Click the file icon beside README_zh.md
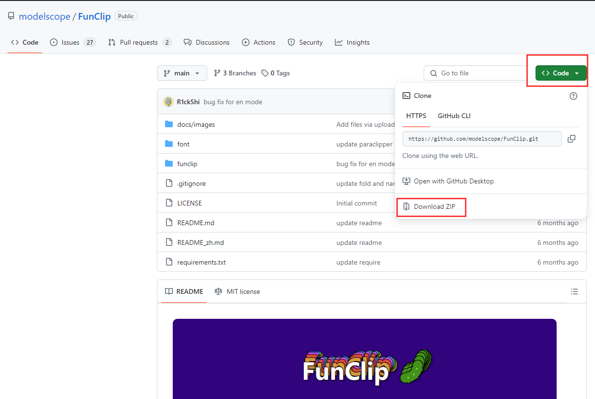The width and height of the screenshot is (595, 399). pos(169,242)
